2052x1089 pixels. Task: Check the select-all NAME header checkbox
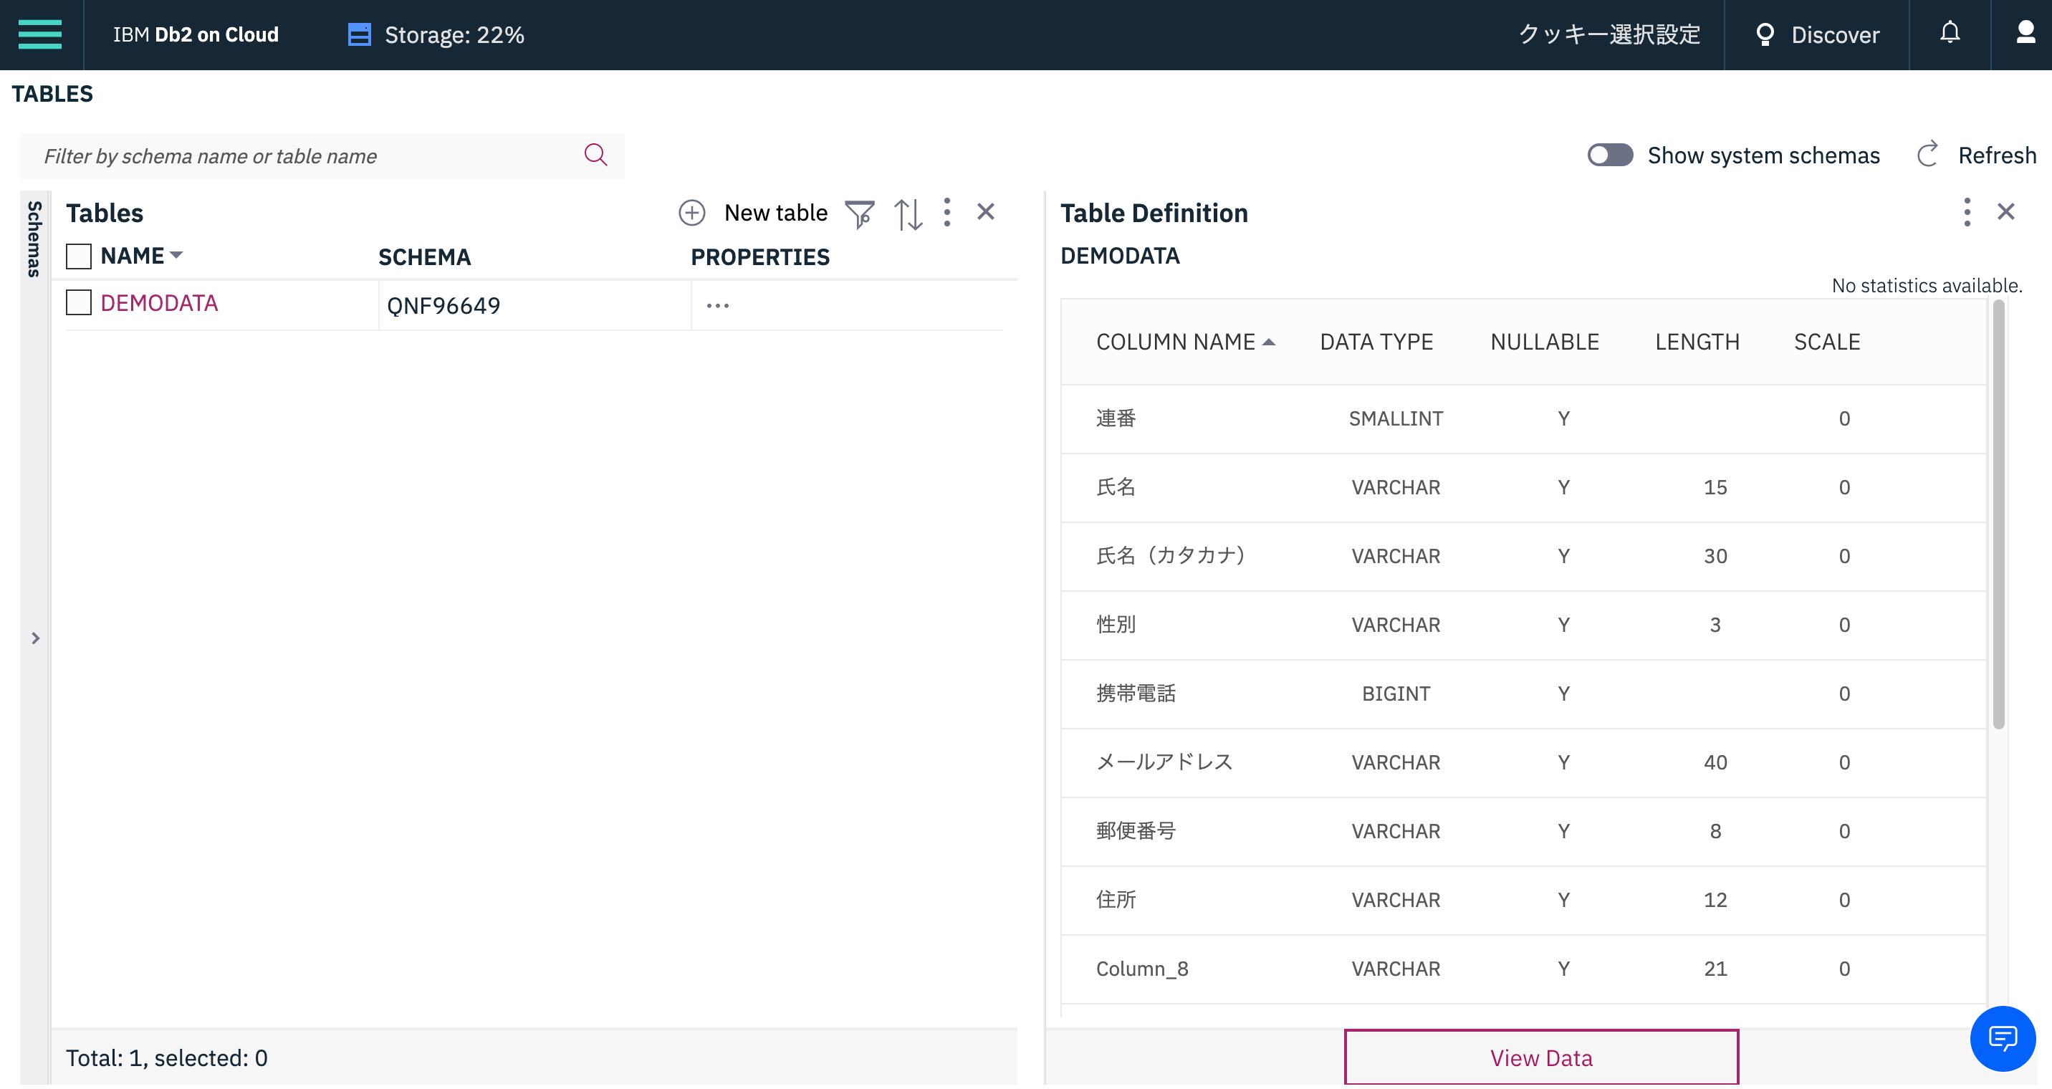(x=79, y=256)
